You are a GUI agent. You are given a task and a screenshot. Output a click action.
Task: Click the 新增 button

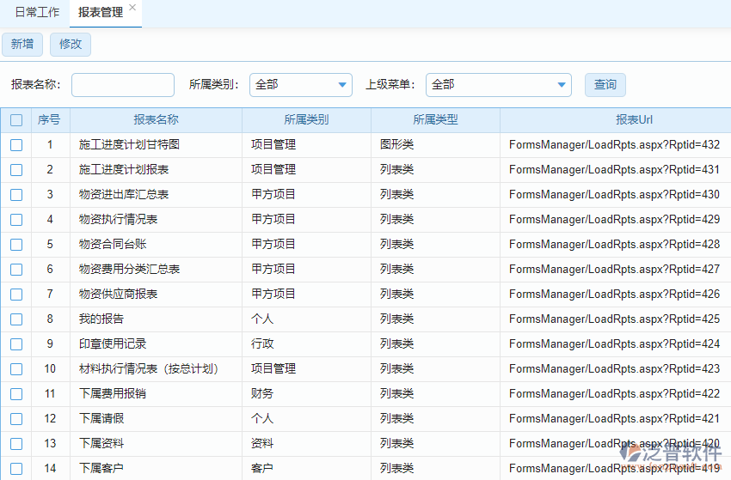pos(22,45)
